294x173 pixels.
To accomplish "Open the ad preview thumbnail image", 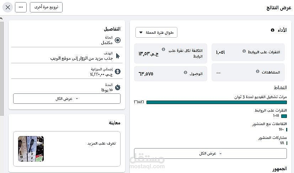I will (x=31, y=149).
